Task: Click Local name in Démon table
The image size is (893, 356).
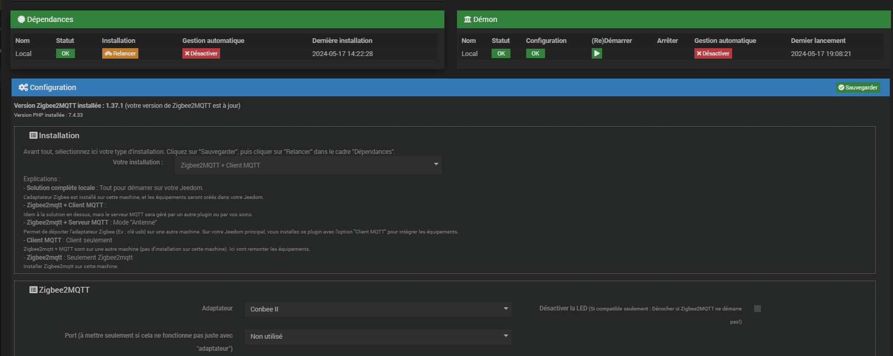Action: [x=470, y=53]
